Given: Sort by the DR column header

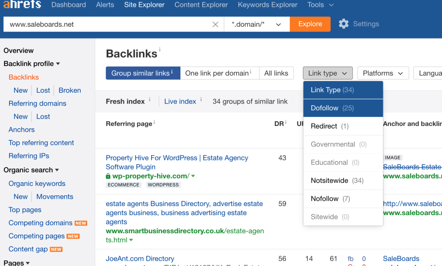Looking at the screenshot, I should point(279,124).
